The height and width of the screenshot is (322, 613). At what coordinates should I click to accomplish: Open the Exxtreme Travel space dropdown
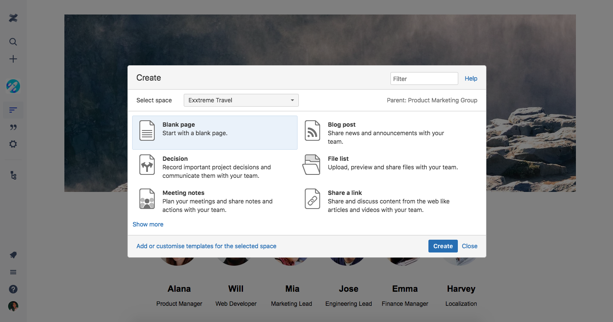tap(241, 100)
